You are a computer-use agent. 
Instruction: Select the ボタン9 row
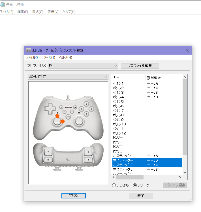pos(147,120)
